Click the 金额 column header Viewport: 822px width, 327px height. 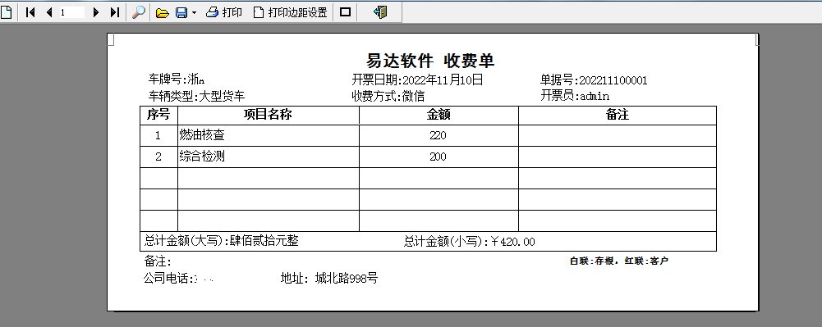coord(439,115)
